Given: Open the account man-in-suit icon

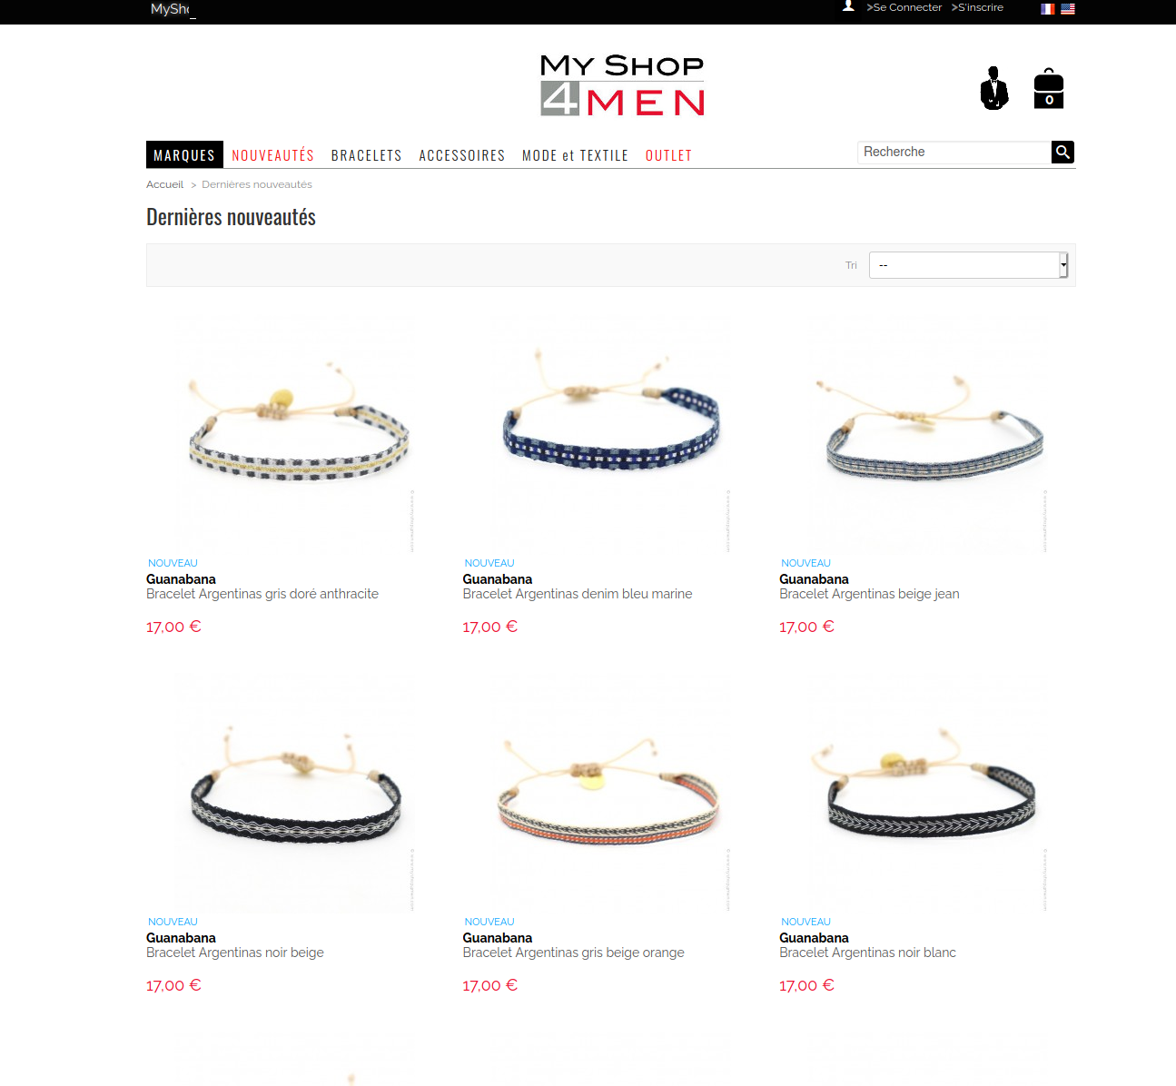Looking at the screenshot, I should [x=994, y=88].
